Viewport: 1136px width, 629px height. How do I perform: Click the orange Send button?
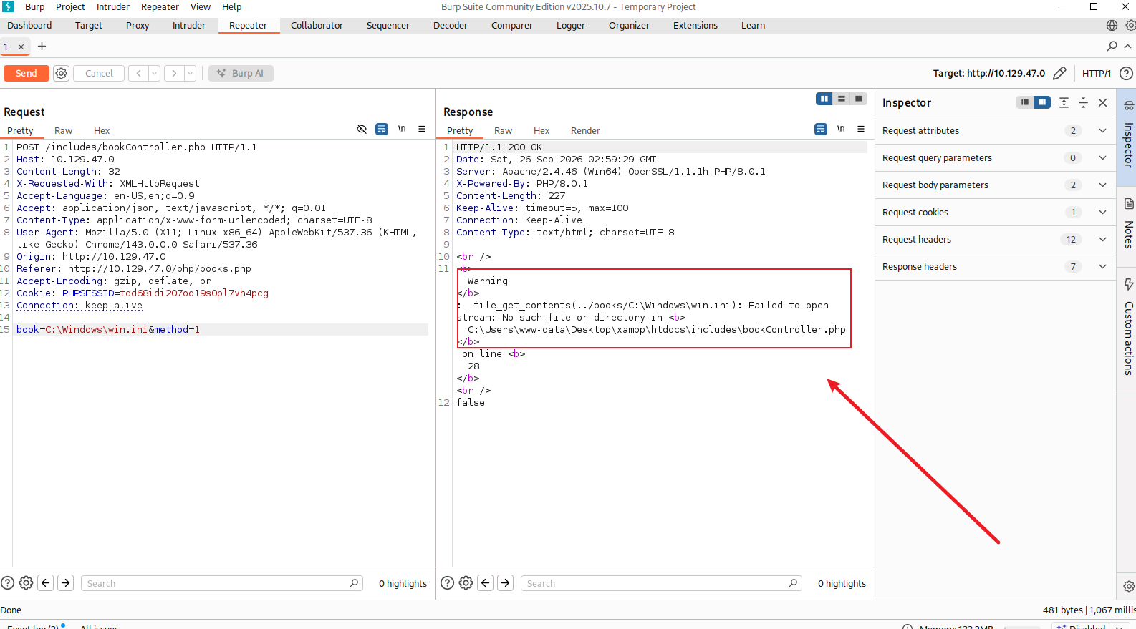[27, 73]
